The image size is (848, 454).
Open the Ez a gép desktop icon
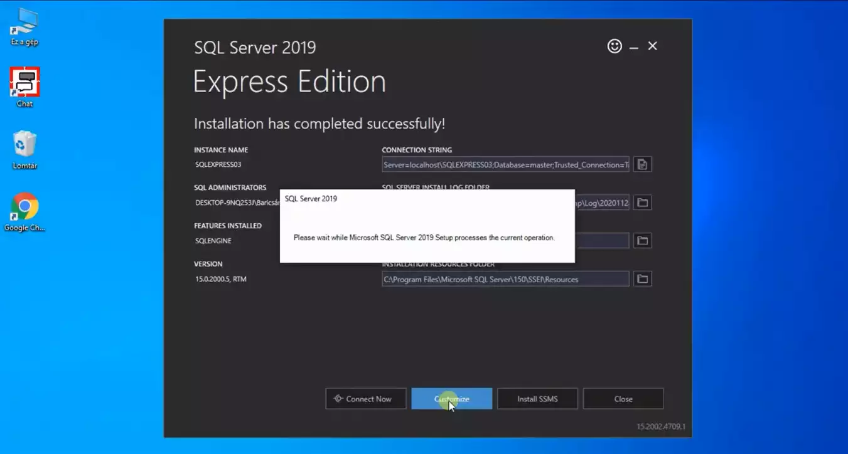pyautogui.click(x=24, y=28)
